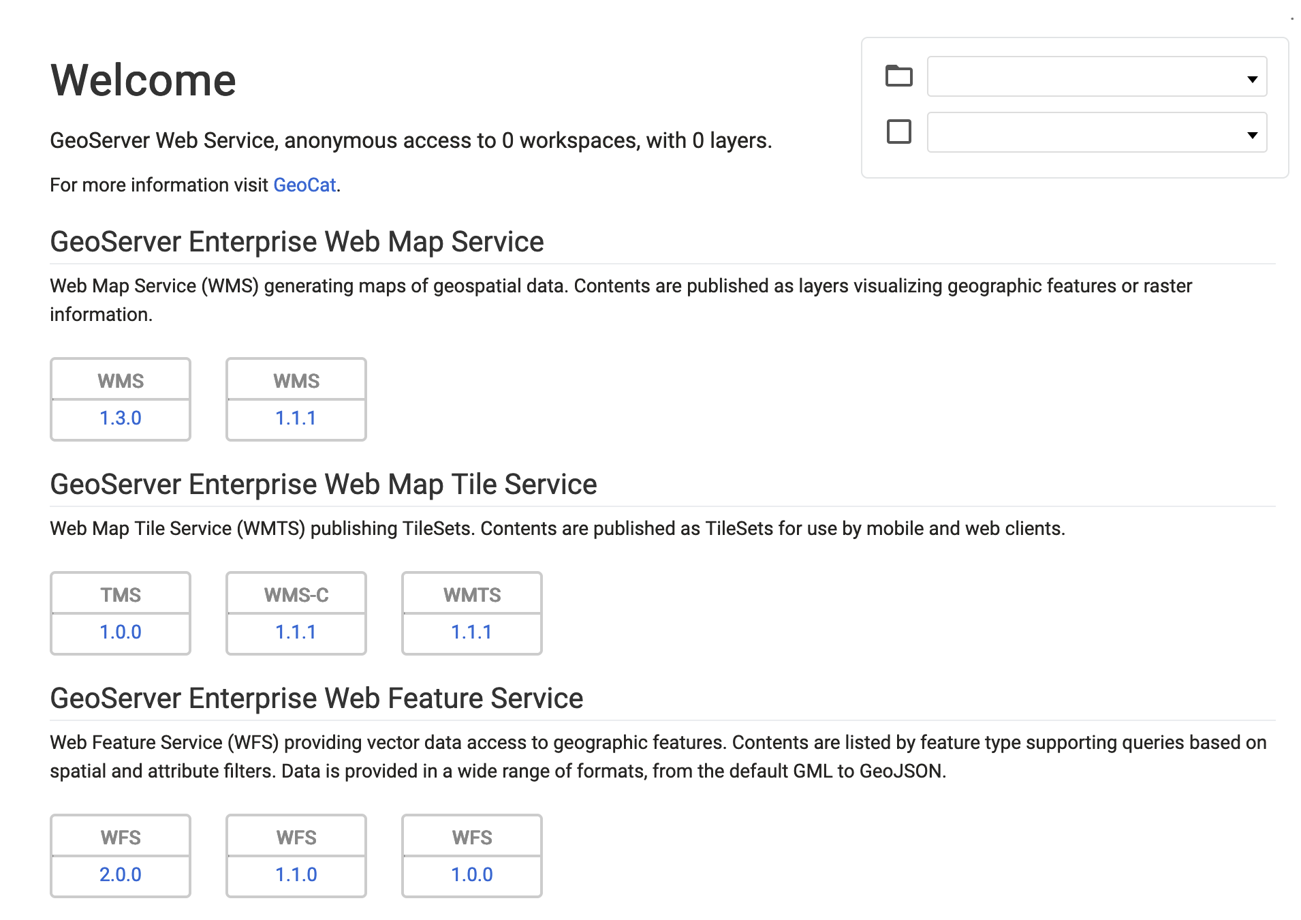Click the WMS-C label
Viewport: 1301px width, 920px height.
pyautogui.click(x=296, y=595)
